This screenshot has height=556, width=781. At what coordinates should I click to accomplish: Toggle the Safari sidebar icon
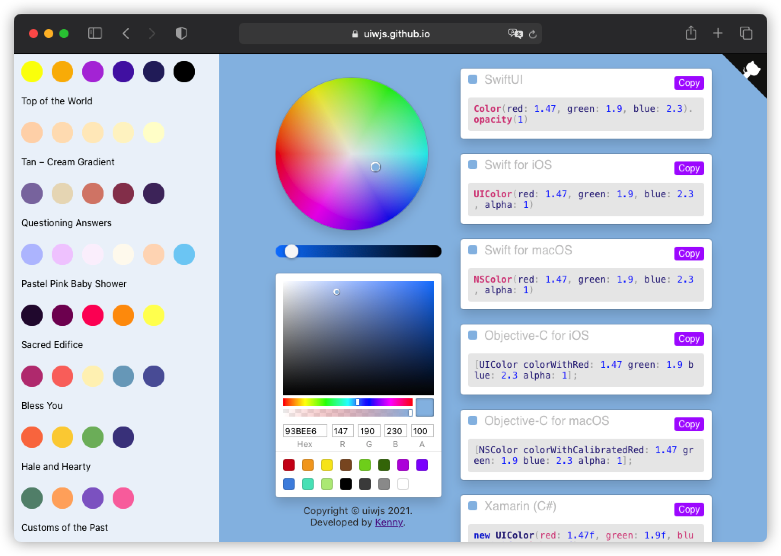pos(96,34)
